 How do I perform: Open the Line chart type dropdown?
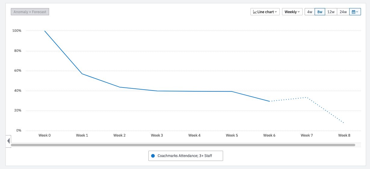click(265, 12)
